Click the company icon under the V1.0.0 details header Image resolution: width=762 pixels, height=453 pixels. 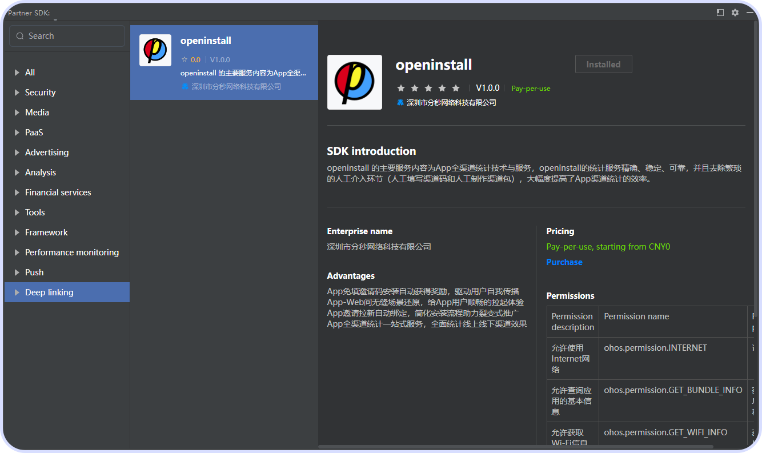pos(400,102)
